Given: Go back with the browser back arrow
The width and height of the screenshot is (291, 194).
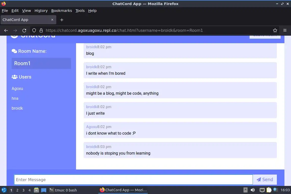Looking at the screenshot, I should [x=6, y=31].
